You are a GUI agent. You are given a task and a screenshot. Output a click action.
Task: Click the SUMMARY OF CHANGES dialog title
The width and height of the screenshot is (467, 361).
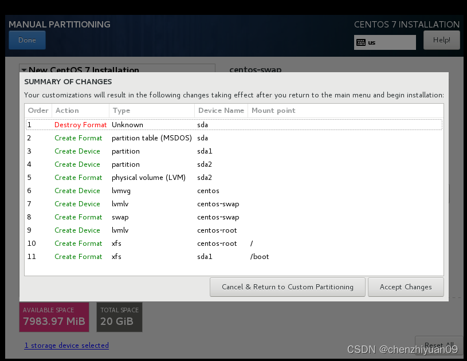coord(68,81)
